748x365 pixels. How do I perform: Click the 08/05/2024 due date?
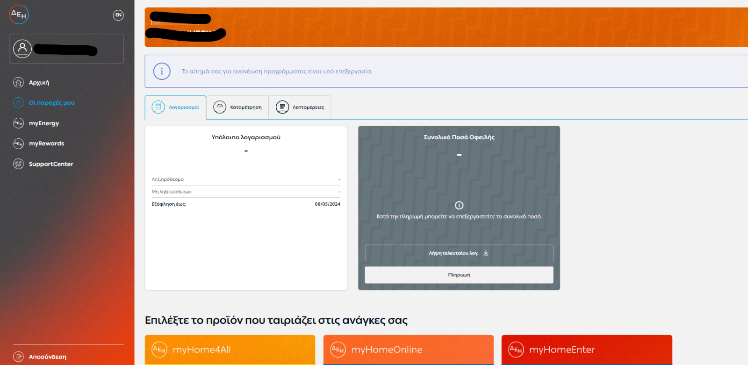point(327,204)
